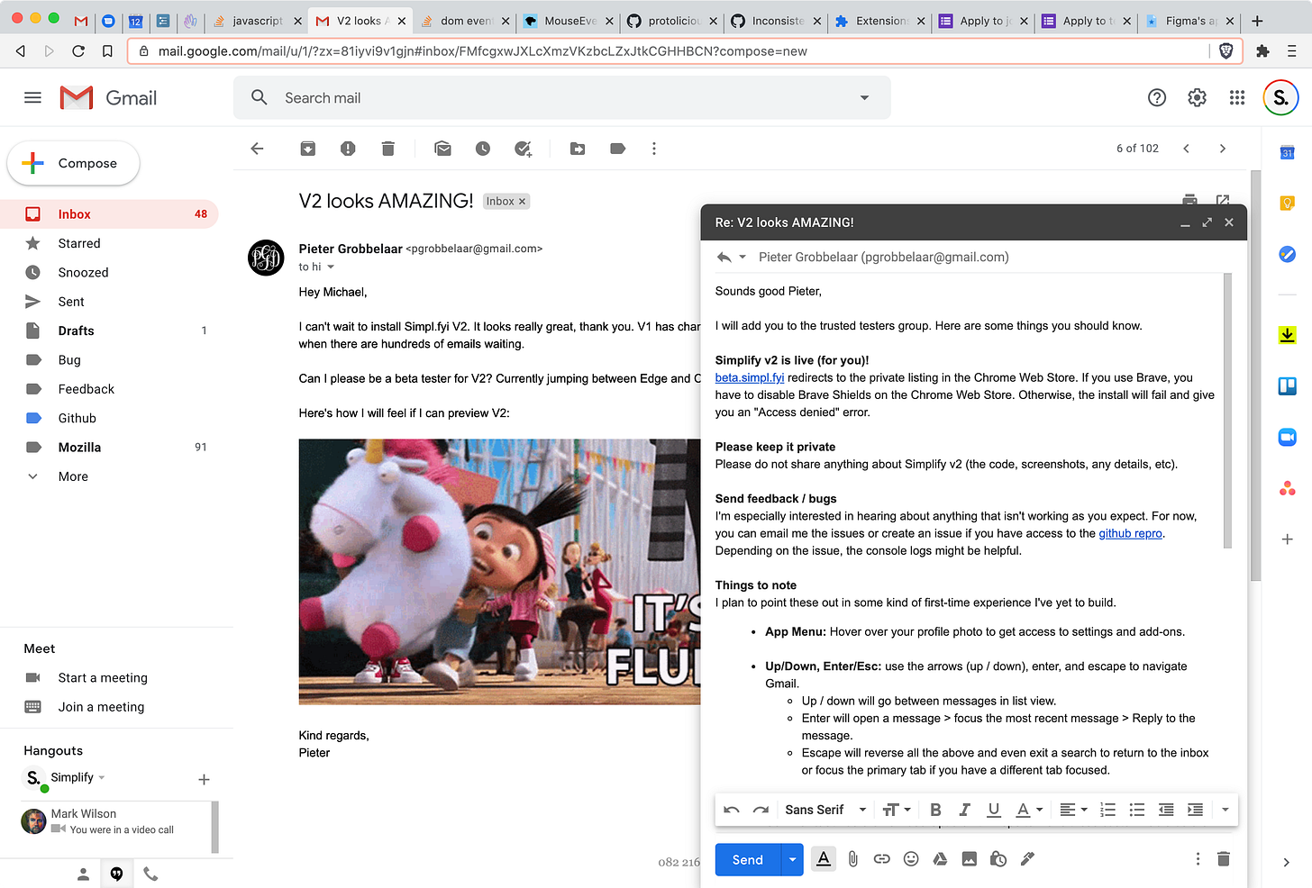Insert photo into the reply
This screenshot has width=1312, height=888.
coord(969,859)
